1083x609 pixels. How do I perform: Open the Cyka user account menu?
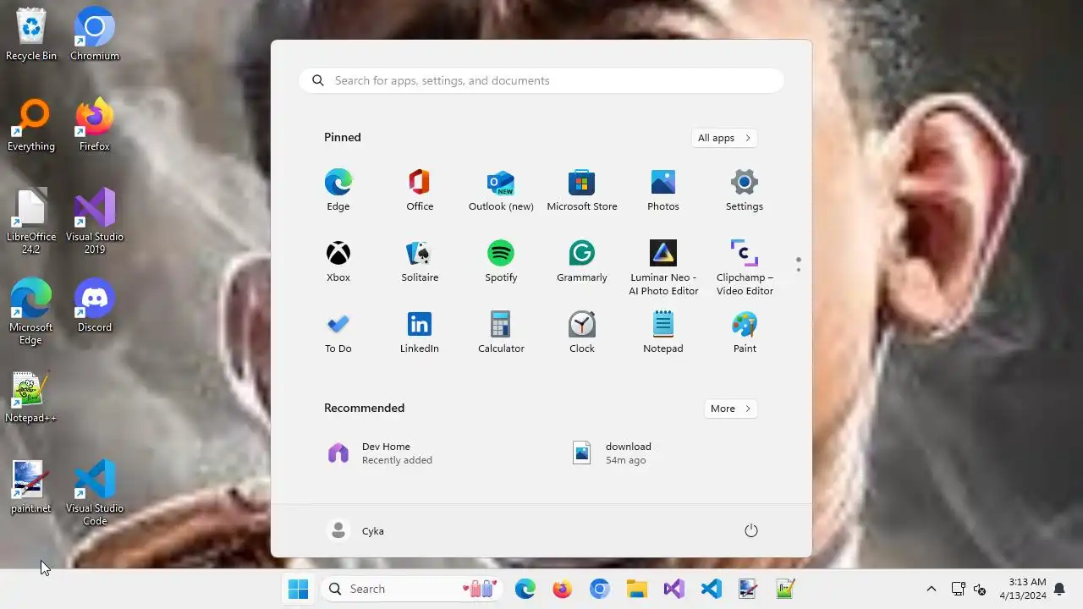(x=355, y=530)
